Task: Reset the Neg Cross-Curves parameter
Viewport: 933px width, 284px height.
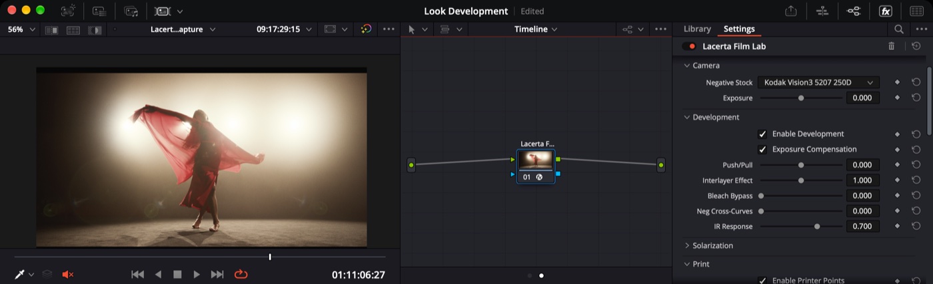Action: 916,211
